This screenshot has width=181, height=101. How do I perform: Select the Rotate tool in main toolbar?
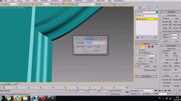tap(36, 4)
